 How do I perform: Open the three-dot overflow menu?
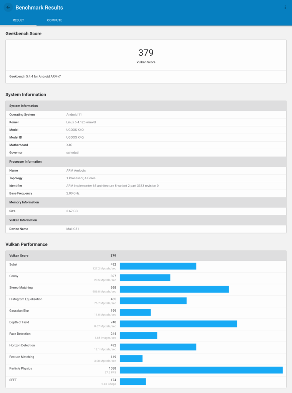click(x=285, y=7)
